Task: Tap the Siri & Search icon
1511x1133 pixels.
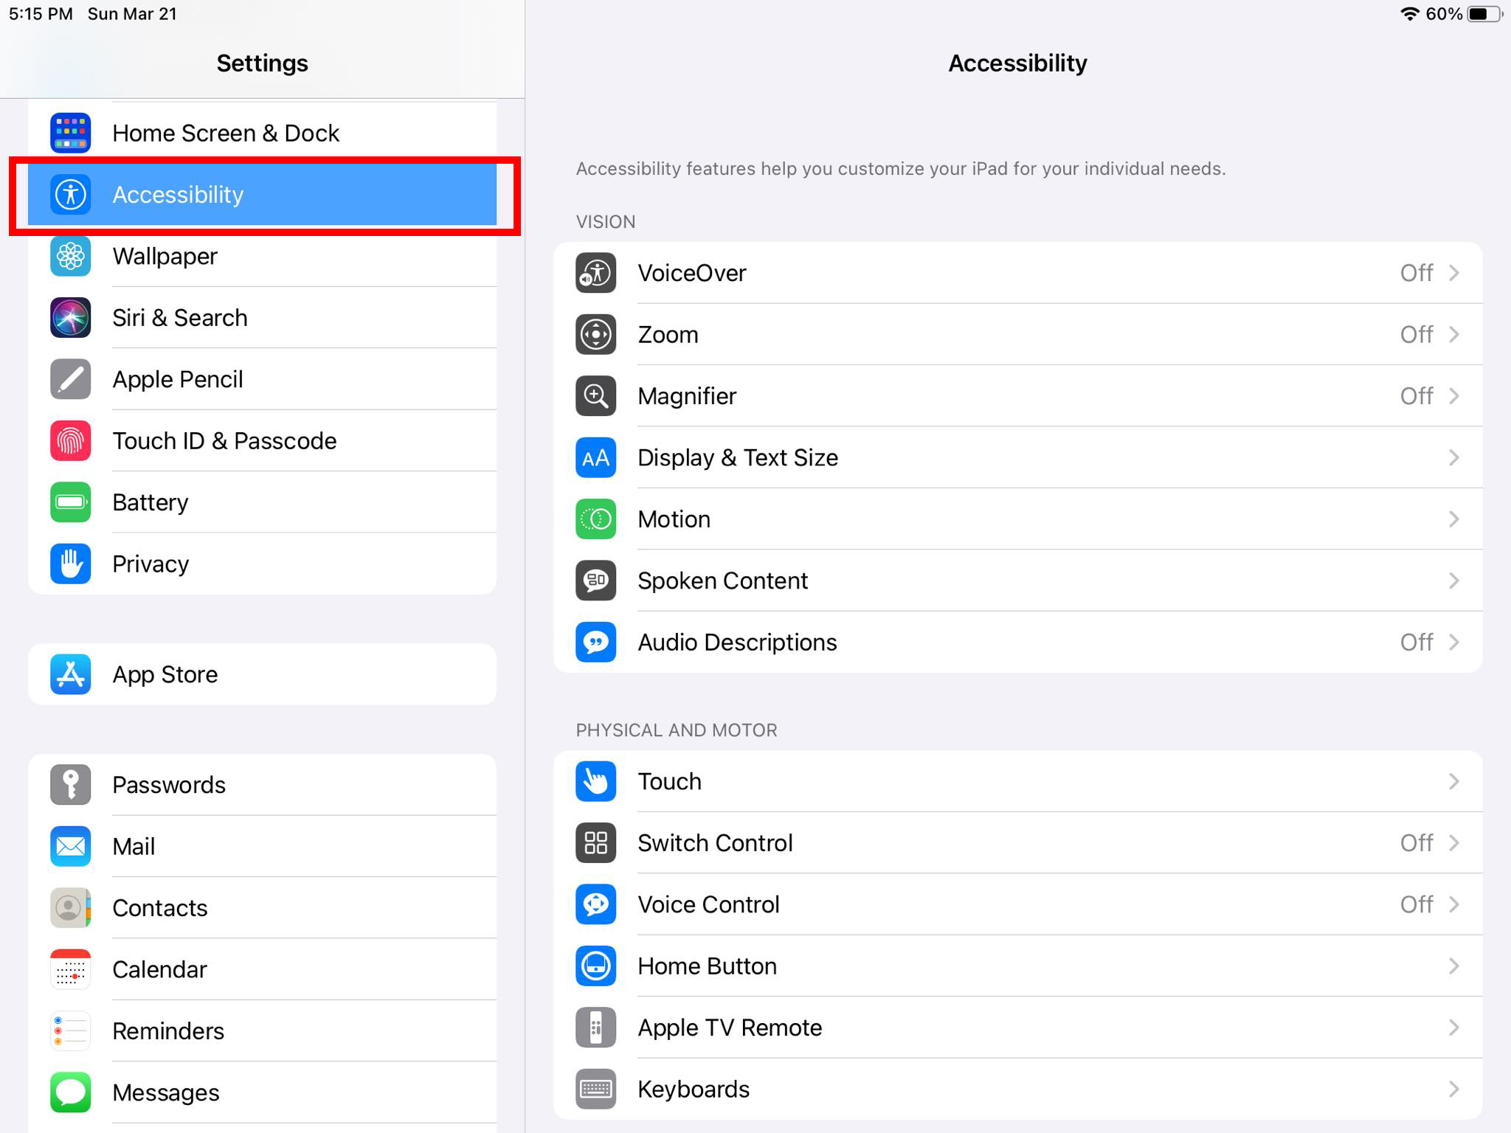Action: click(x=71, y=318)
